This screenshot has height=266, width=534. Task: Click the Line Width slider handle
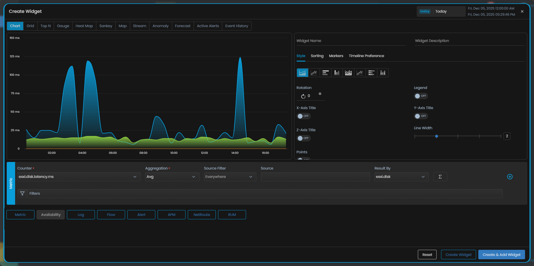point(436,136)
